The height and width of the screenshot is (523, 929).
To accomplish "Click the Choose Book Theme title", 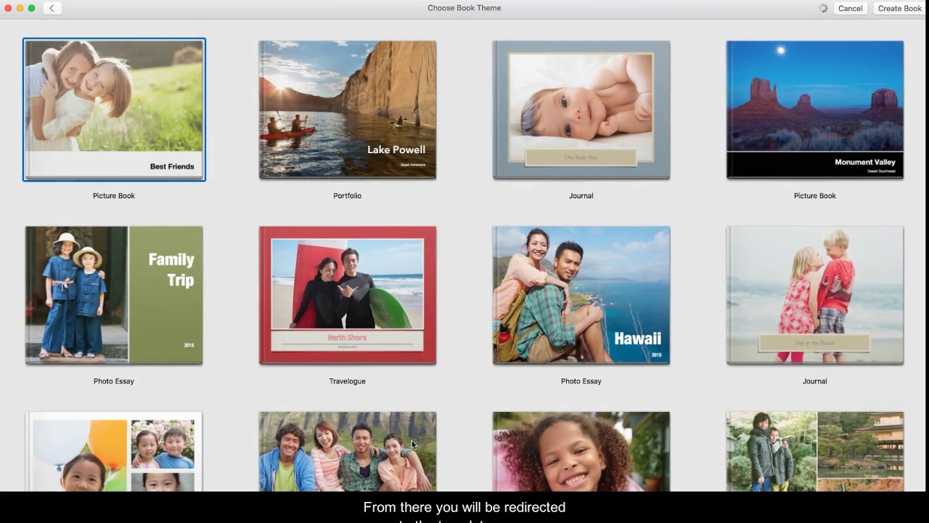I will (464, 8).
